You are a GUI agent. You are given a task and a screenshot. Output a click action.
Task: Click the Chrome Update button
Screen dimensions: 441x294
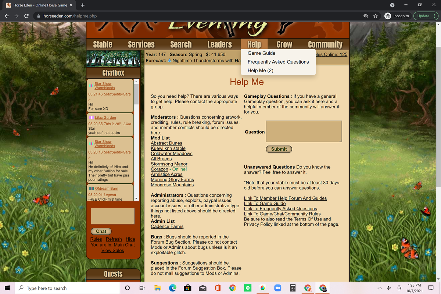426,16
